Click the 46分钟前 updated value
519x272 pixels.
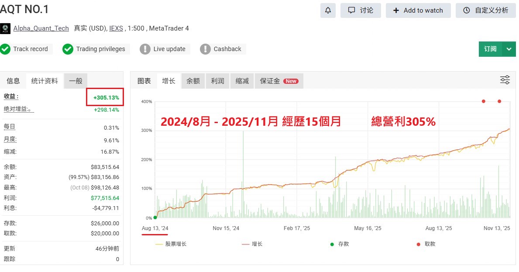tap(107, 248)
